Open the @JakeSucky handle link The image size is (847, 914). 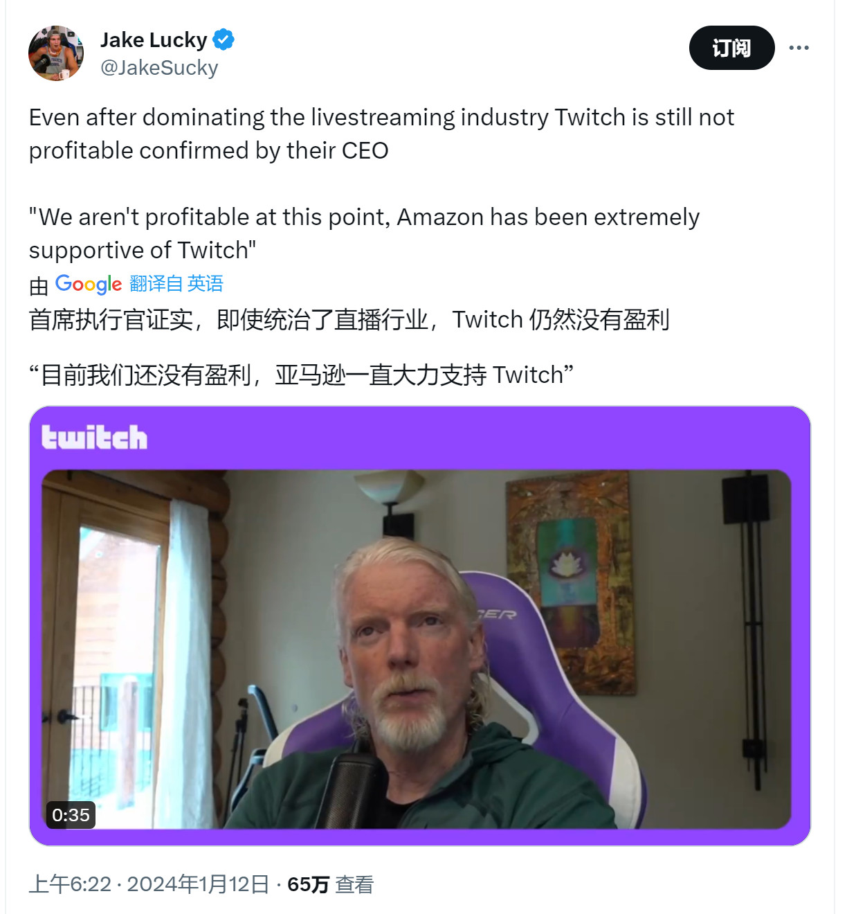pos(159,68)
